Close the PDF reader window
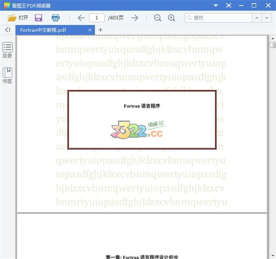This screenshot has height=259, width=276. pyautogui.click(x=268, y=6)
